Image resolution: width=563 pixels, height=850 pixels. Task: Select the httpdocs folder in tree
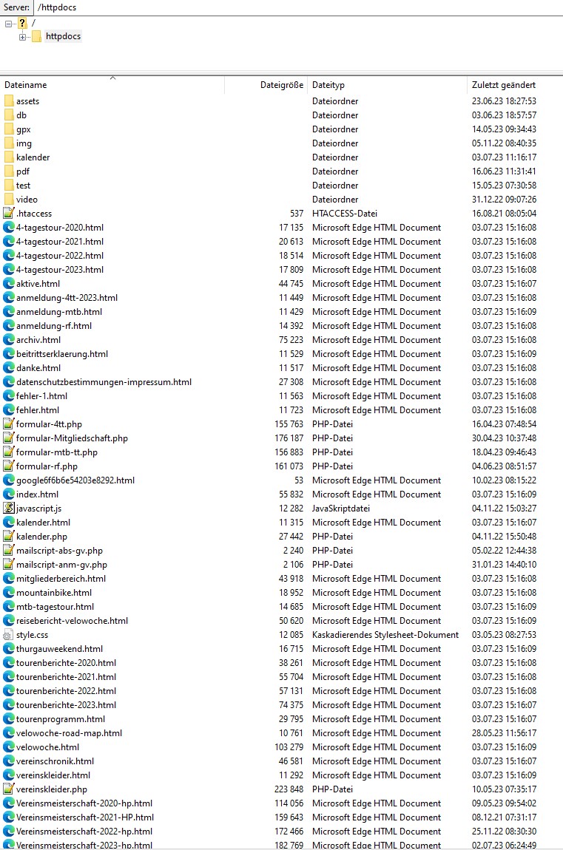(x=63, y=36)
